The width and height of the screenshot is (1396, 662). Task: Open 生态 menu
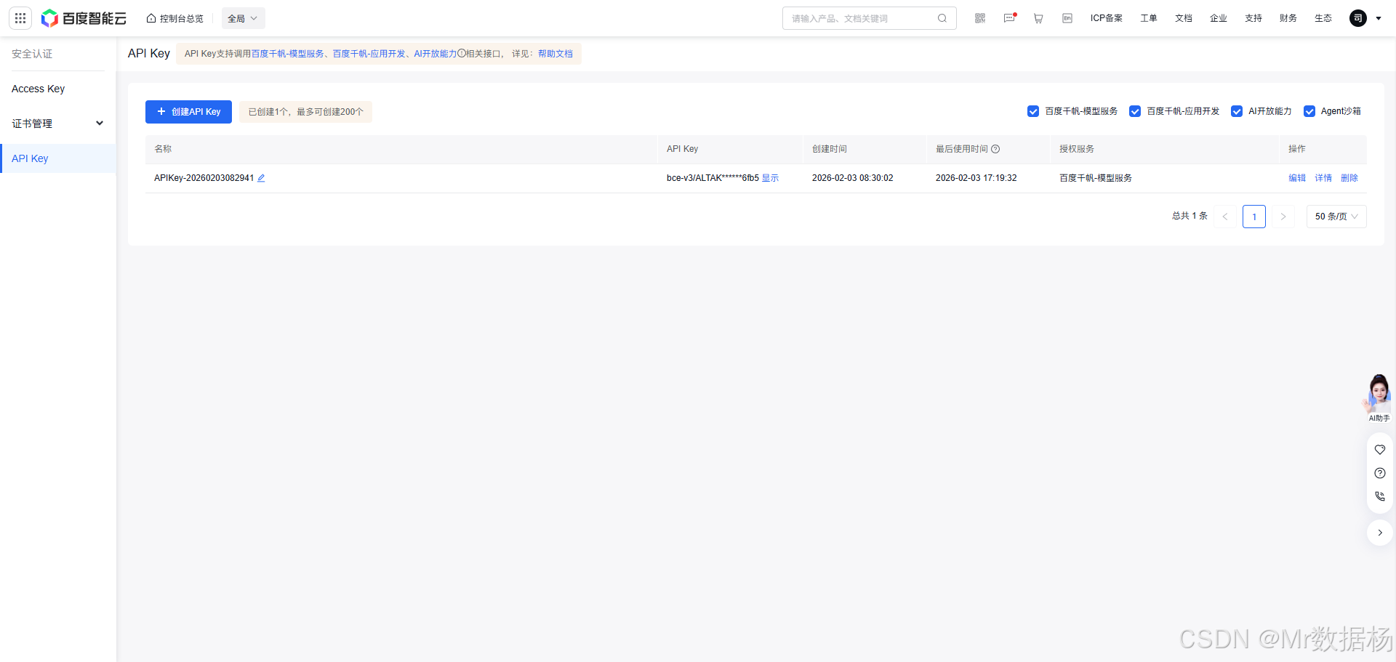coord(1323,18)
